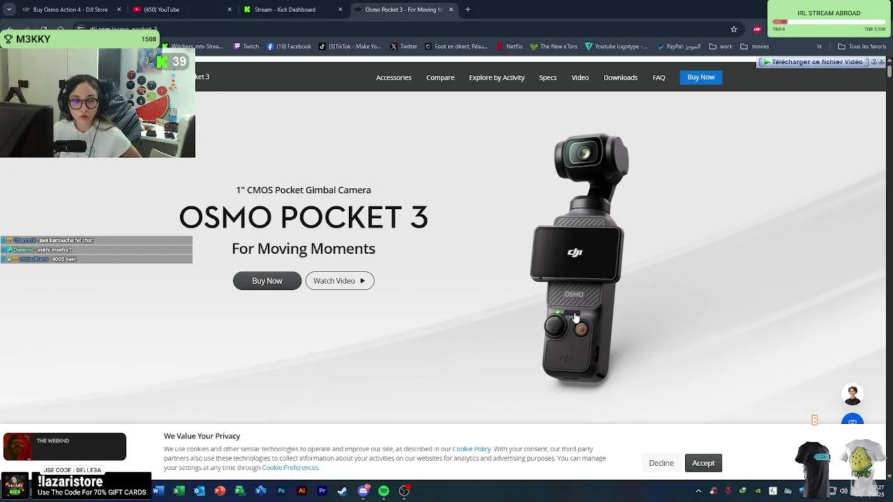Open the Youtube logotype bookmark
893x502 pixels.
(x=617, y=47)
